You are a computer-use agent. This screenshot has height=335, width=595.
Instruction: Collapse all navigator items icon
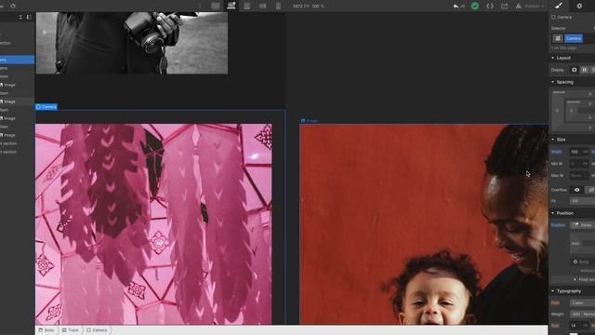pyautogui.click(x=20, y=18)
